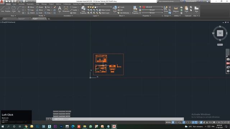Click the Mirror command
230x129 pixels.
click(40, 10)
